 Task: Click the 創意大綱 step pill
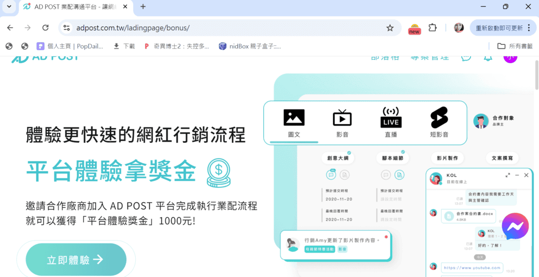337,159
